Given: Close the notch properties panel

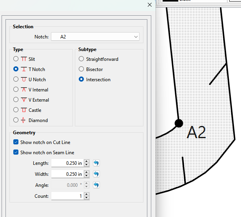Looking at the screenshot, I should [149, 5].
